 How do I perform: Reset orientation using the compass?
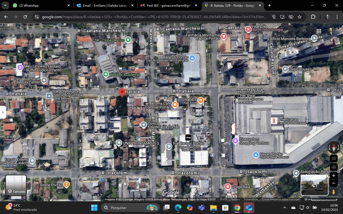tap(334, 148)
